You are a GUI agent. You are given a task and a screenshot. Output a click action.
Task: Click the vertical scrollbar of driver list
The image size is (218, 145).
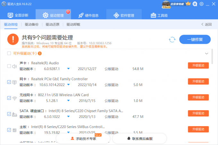(x=212, y=56)
